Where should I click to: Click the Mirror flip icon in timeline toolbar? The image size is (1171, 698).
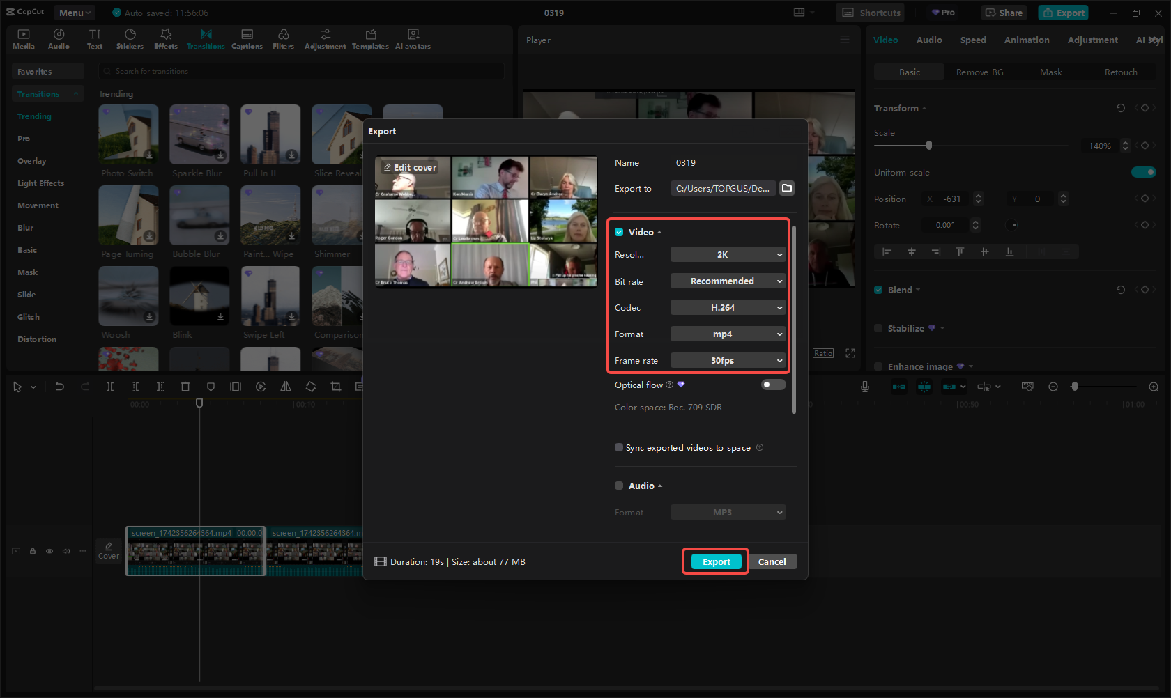point(286,387)
